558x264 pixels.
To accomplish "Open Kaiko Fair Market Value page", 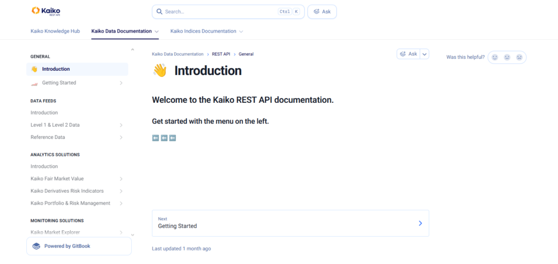I will 57,179.
